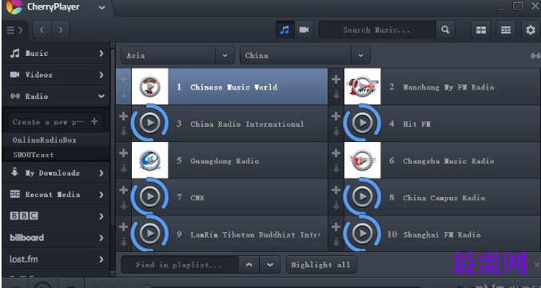Click the radio broadcast icon at right
This screenshot has width=541, height=288.
click(535, 56)
